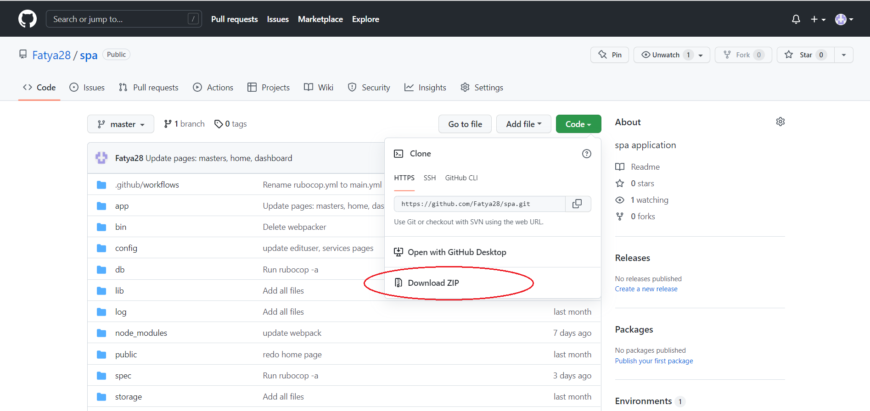
Task: Open Marketplace in the top navigation
Action: (320, 19)
